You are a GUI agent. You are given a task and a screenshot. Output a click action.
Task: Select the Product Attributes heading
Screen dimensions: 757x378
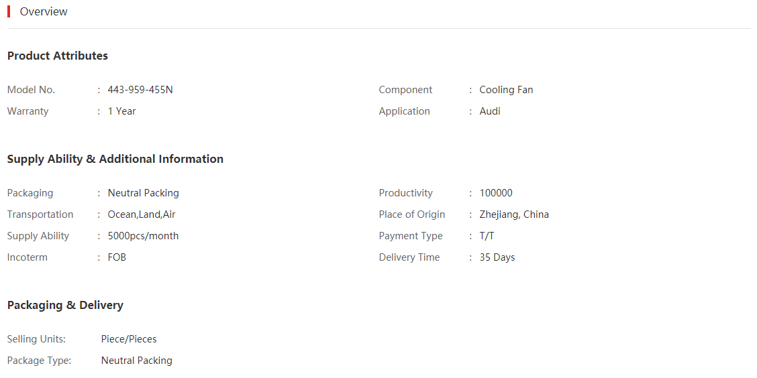click(x=58, y=56)
